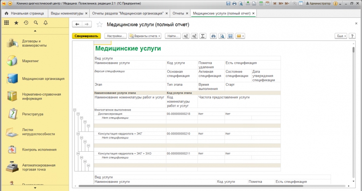Viewport: 362px width, 191px height.
Task: Click Go to link icon in title bar
Action: point(254,4)
